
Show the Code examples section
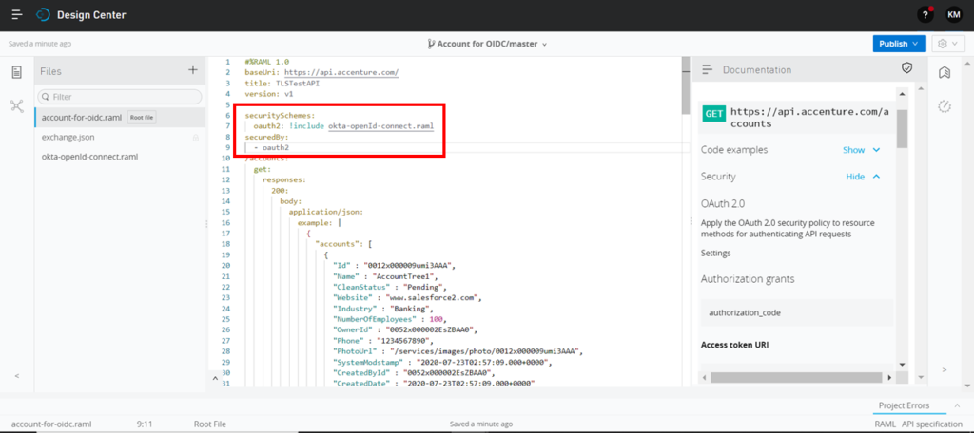tap(861, 150)
